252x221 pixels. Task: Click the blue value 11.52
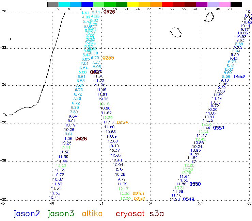(218, 95)
